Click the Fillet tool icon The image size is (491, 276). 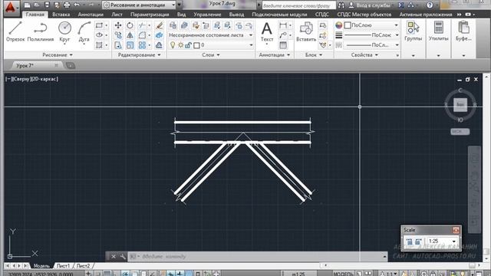142,35
